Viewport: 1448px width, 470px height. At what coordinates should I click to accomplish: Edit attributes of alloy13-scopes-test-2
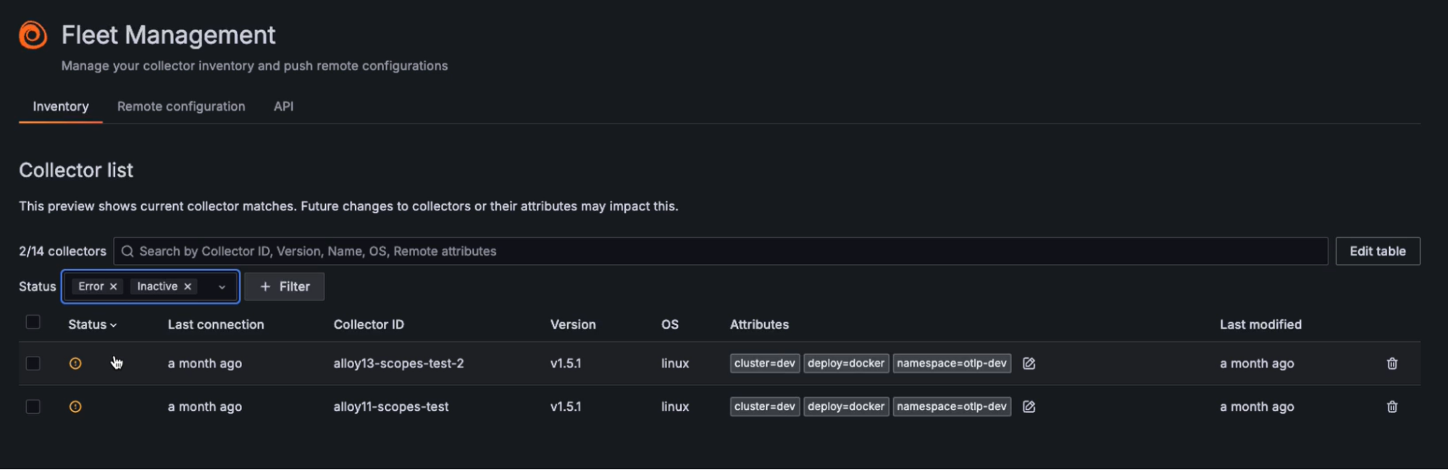[x=1029, y=364]
